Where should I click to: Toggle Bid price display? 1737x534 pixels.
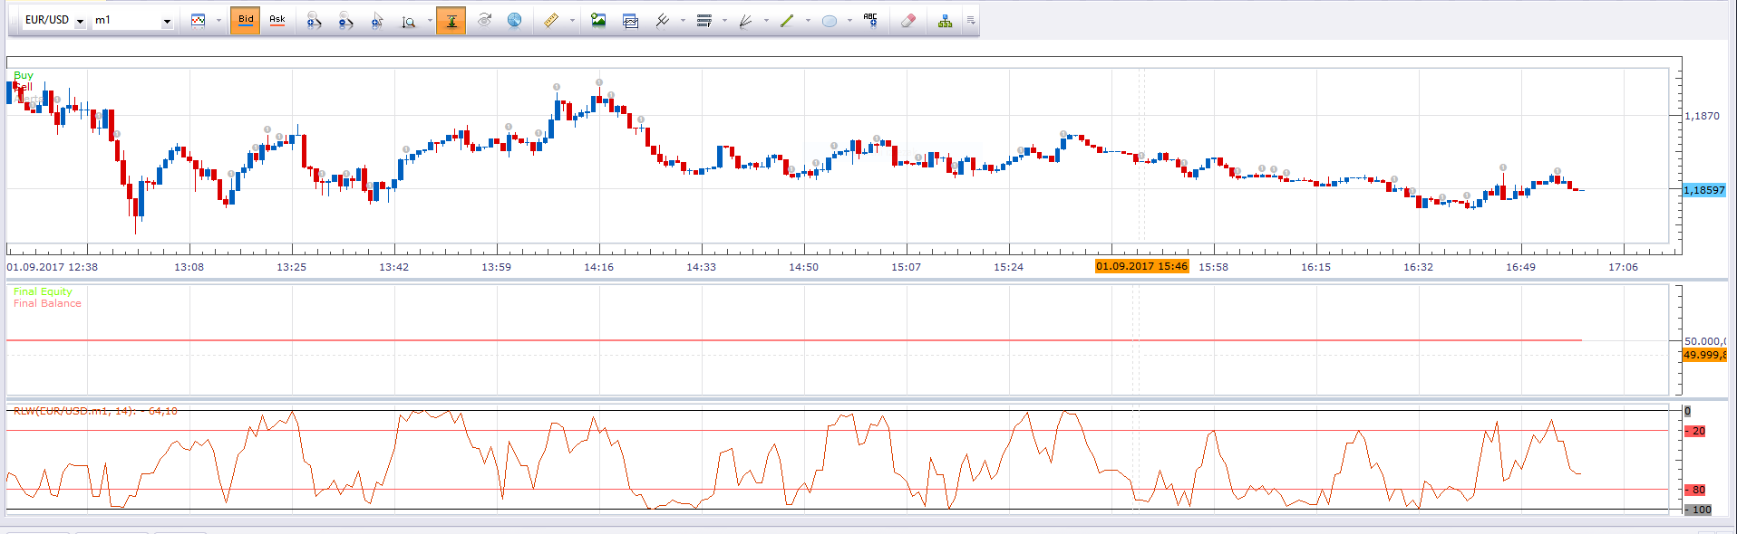(x=246, y=20)
